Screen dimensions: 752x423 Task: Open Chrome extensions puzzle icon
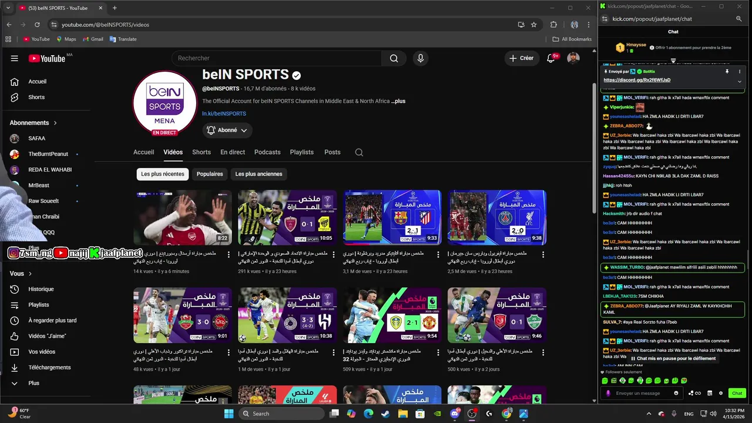click(x=553, y=25)
